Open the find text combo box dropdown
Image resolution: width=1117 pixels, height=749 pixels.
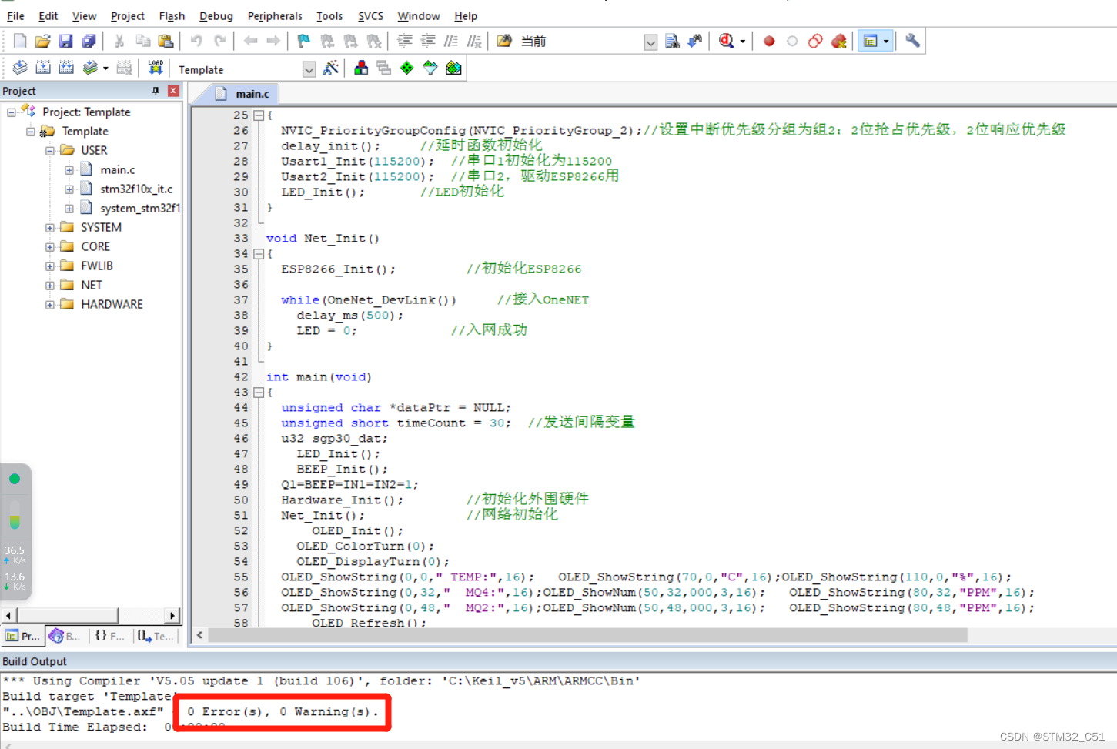[650, 42]
